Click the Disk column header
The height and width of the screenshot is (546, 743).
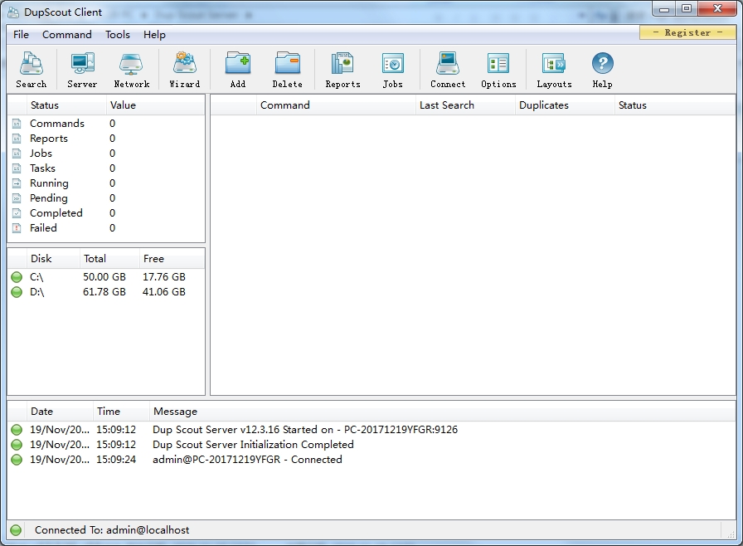[x=53, y=259]
